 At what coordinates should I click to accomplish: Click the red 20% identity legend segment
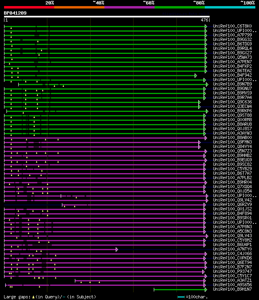(29, 7)
